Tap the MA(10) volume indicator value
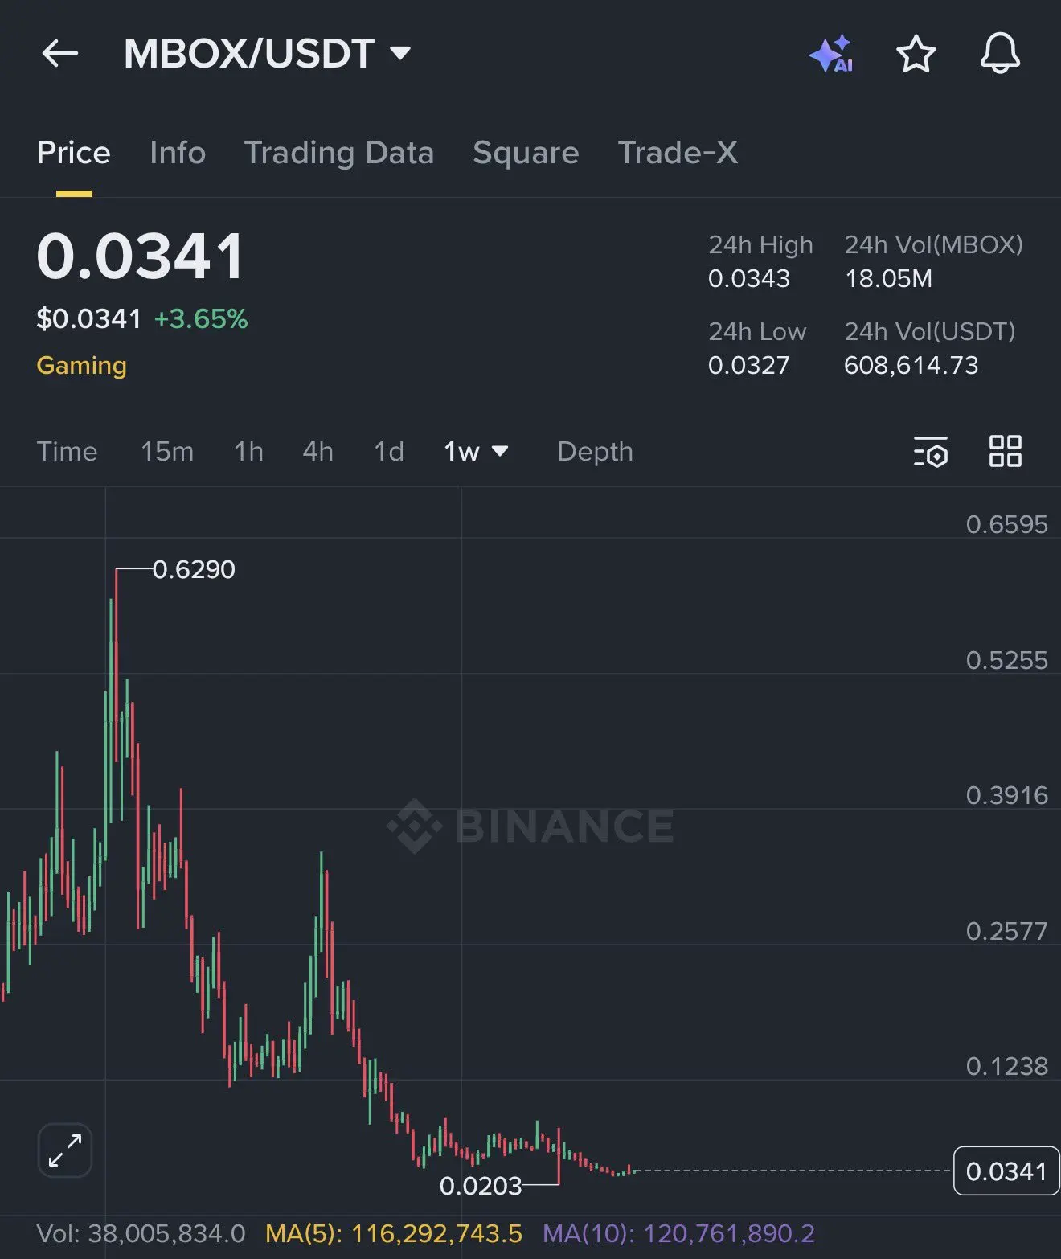The height and width of the screenshot is (1259, 1061). pos(679,1234)
